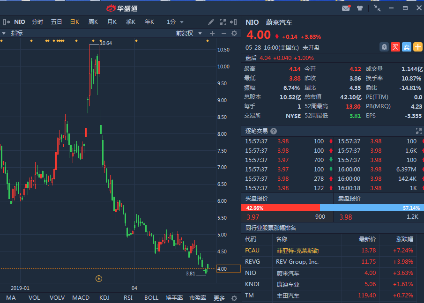The image size is (424, 303).
Task: Open the mail messages icon
Action: point(346,8)
